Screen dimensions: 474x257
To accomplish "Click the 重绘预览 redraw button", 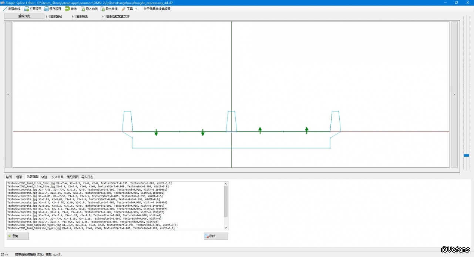I will (x=24, y=16).
